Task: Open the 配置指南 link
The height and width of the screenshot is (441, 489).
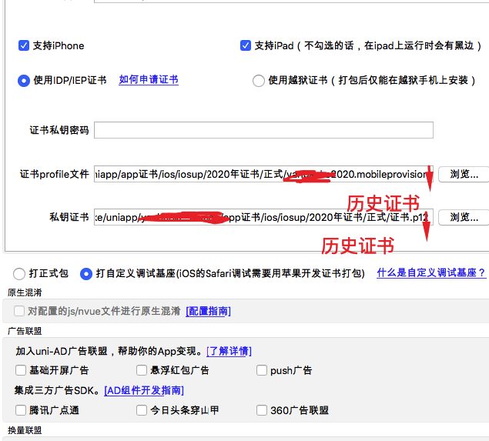Action: coord(208,311)
